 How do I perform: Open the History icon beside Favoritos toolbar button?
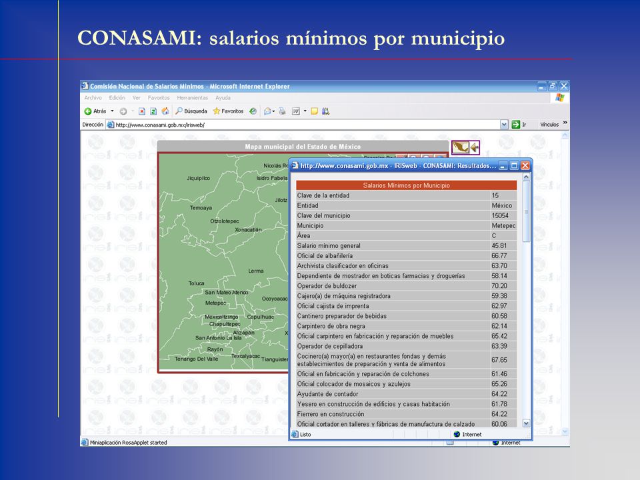coord(253,111)
